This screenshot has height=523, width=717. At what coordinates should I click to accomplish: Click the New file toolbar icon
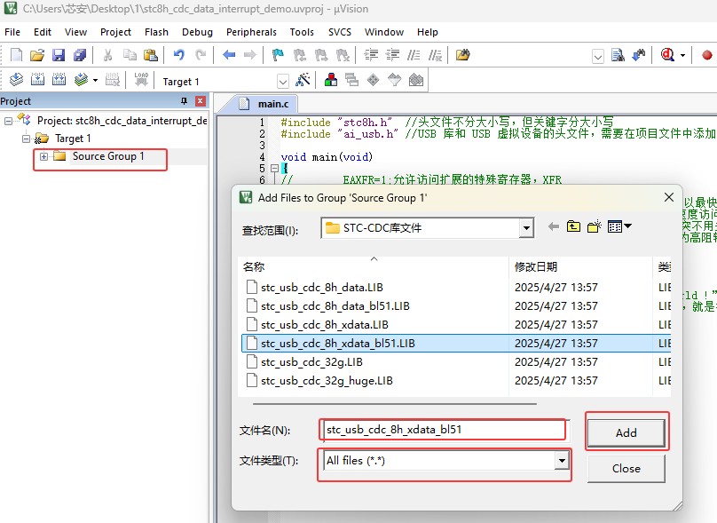click(x=17, y=55)
